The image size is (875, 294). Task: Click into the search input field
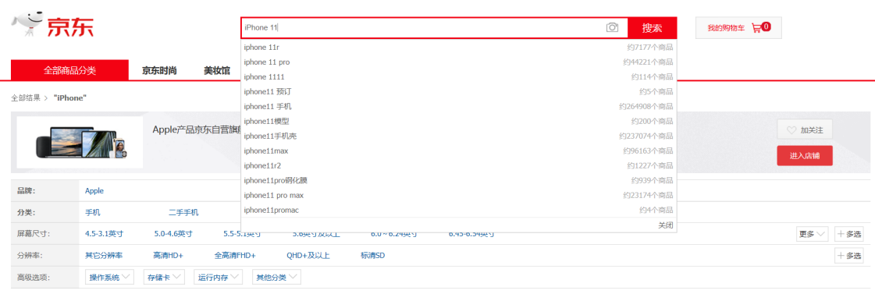coord(423,28)
